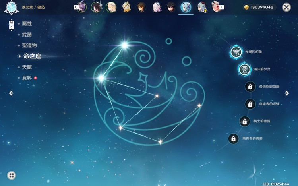The width and height of the screenshot is (298, 186).
Task: Click the Q key shortcut hint
Action: (x=76, y=7)
